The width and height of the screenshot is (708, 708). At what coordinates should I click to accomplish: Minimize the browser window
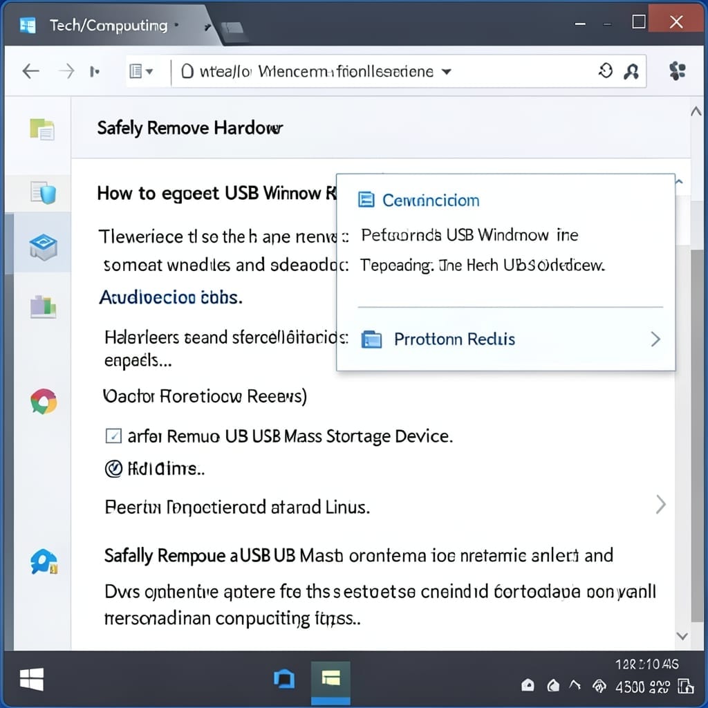pyautogui.click(x=580, y=24)
